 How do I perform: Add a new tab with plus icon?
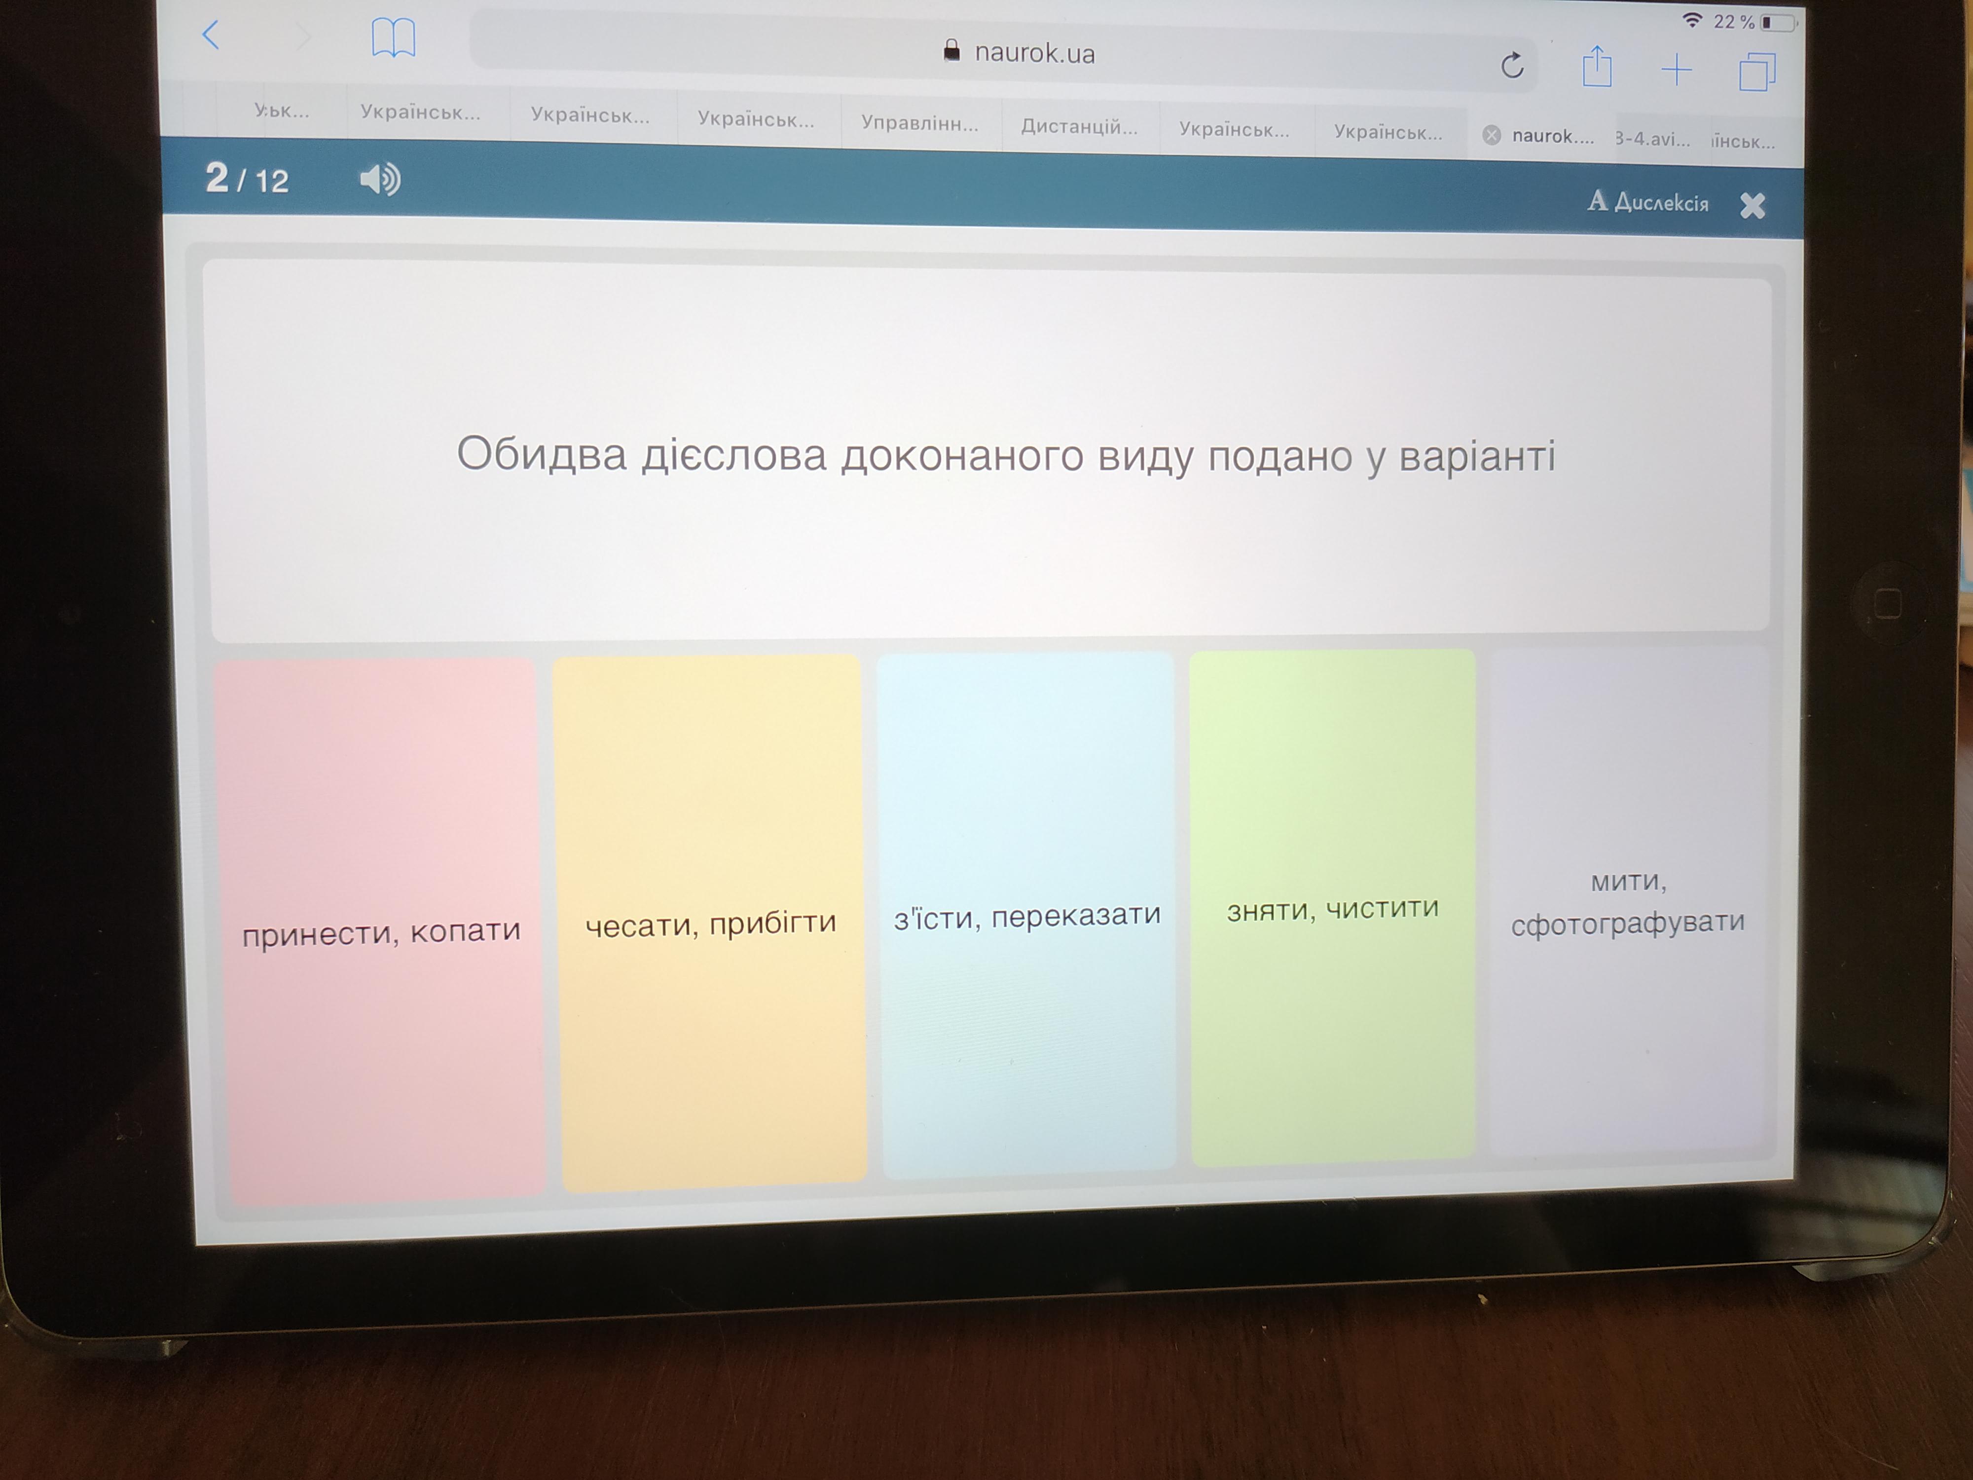coord(1676,70)
